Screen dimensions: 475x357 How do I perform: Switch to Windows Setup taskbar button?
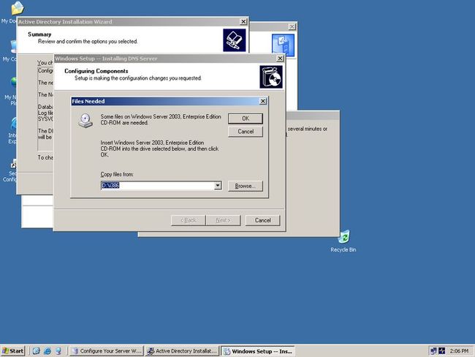257,351
